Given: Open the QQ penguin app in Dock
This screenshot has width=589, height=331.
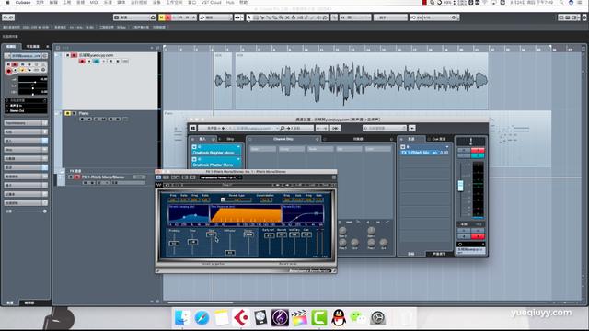Looking at the screenshot, I should tap(339, 318).
